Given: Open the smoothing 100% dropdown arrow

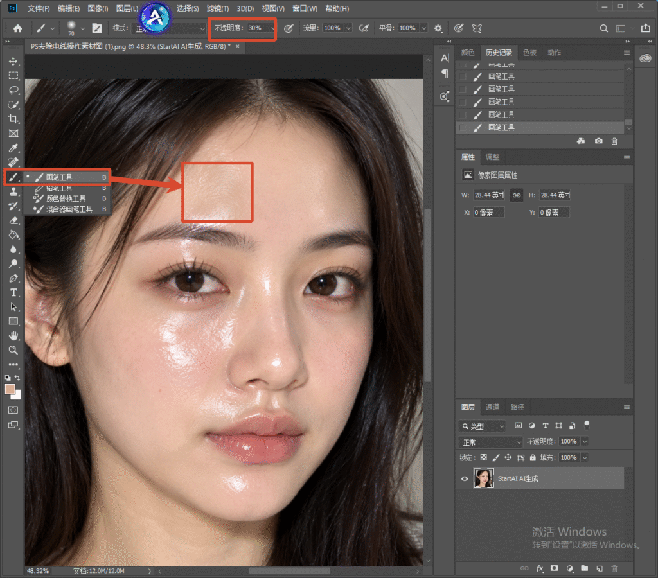Looking at the screenshot, I should pos(424,28).
